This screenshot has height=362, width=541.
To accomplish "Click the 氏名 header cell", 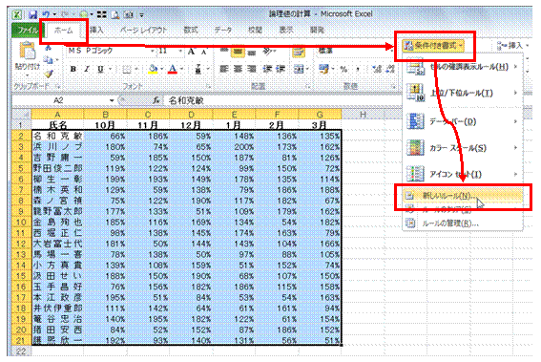I will tap(57, 125).
